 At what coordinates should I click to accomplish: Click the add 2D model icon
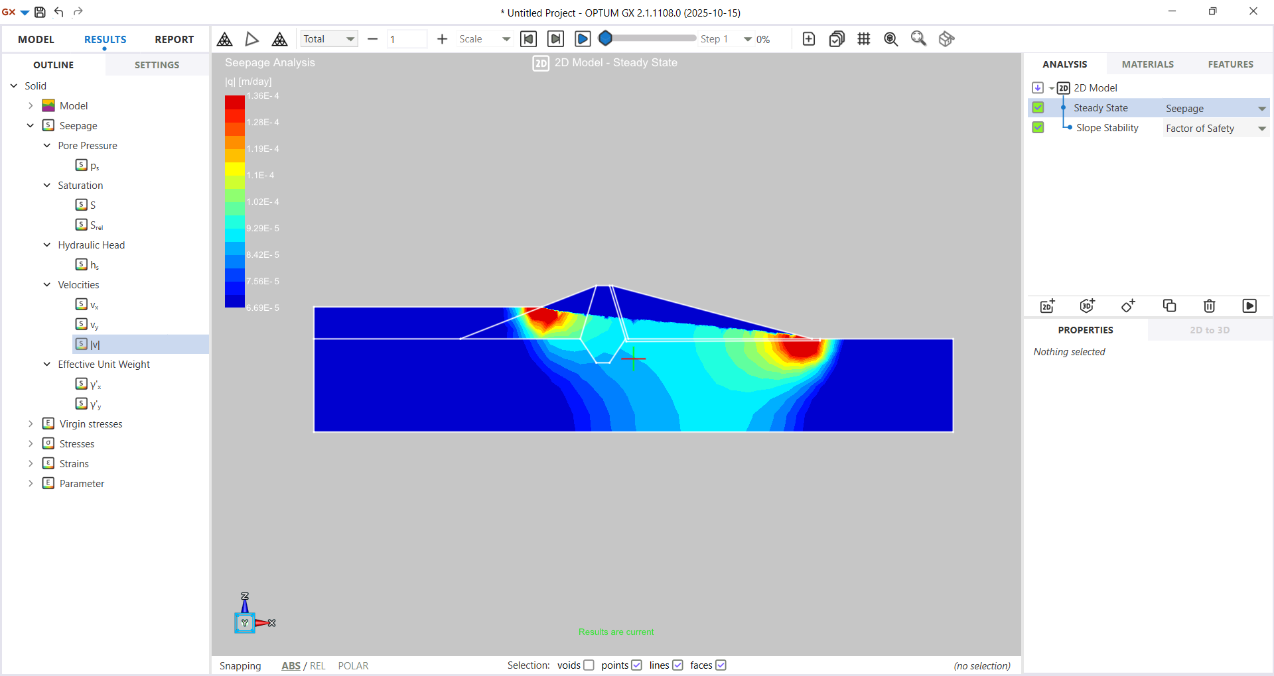click(x=1047, y=306)
